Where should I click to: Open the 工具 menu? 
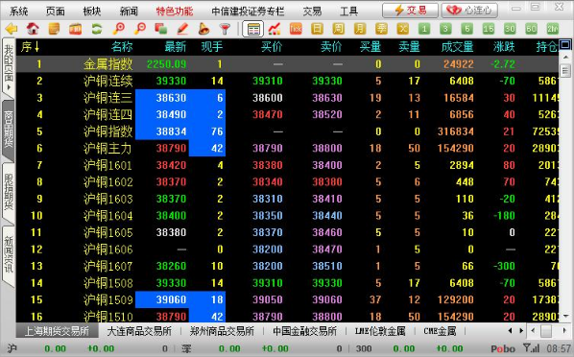tap(348, 12)
